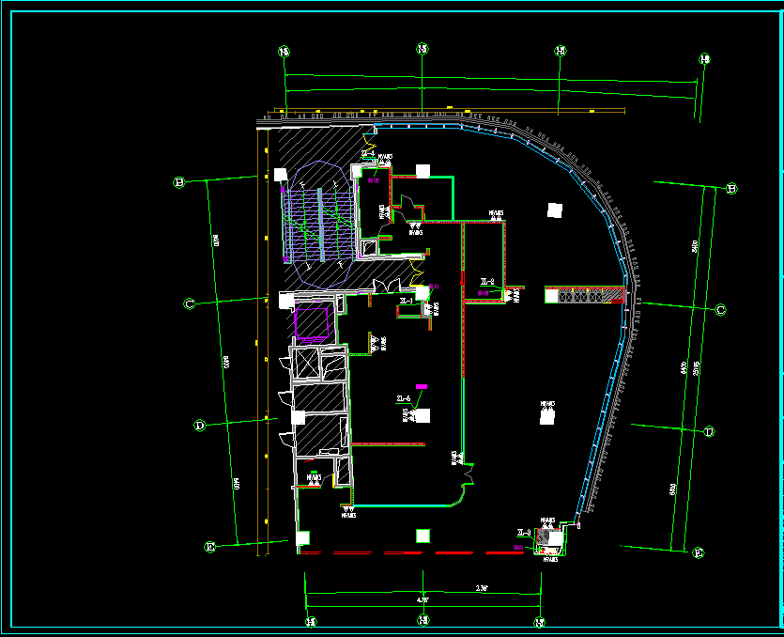Click the top-right corner grid bubble
The image size is (784, 637).
point(705,59)
